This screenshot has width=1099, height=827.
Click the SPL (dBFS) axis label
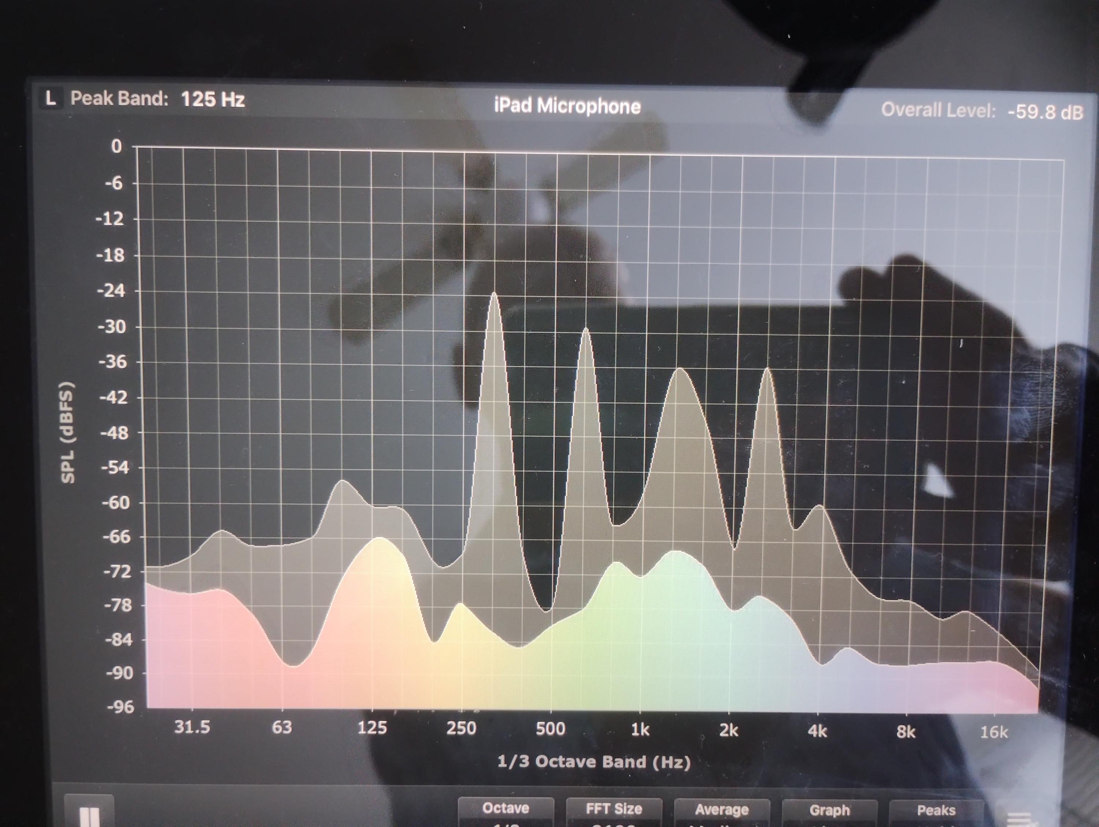click(67, 432)
